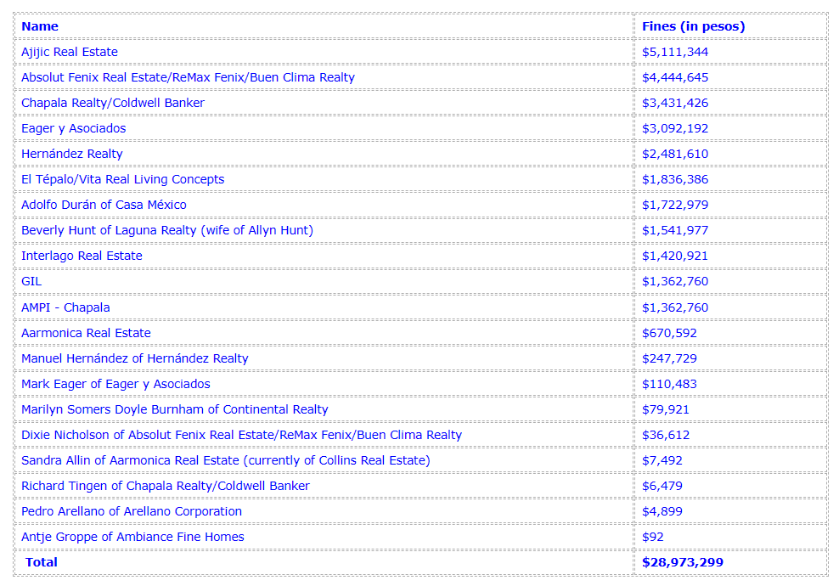The image size is (839, 586).
Task: Click Marilyn Somers Doyle Burnham entry
Action: [x=174, y=409]
